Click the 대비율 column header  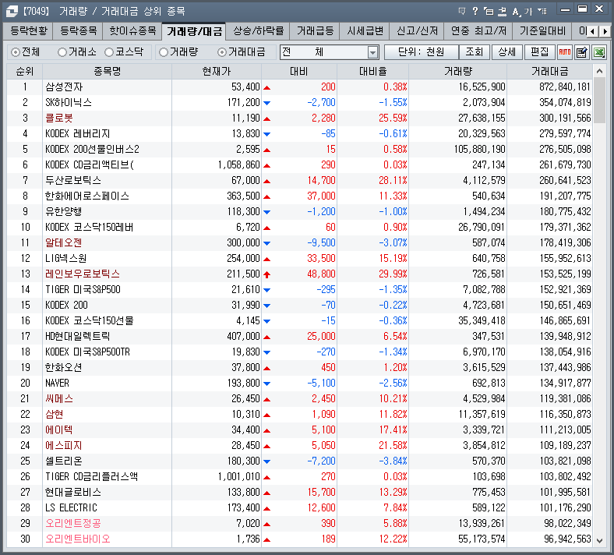pos(372,71)
